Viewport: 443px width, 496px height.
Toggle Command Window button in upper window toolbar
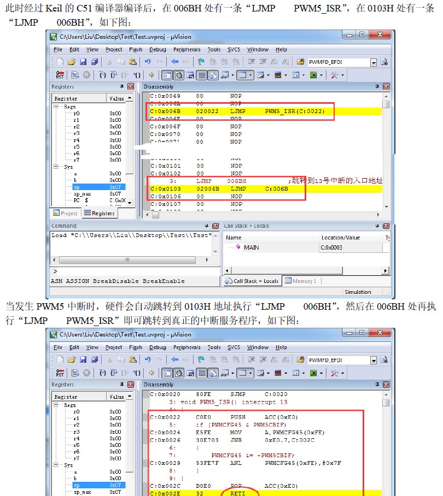pos(167,75)
